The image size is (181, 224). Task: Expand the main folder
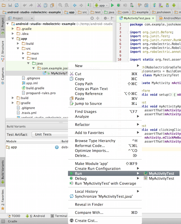pos(23,54)
